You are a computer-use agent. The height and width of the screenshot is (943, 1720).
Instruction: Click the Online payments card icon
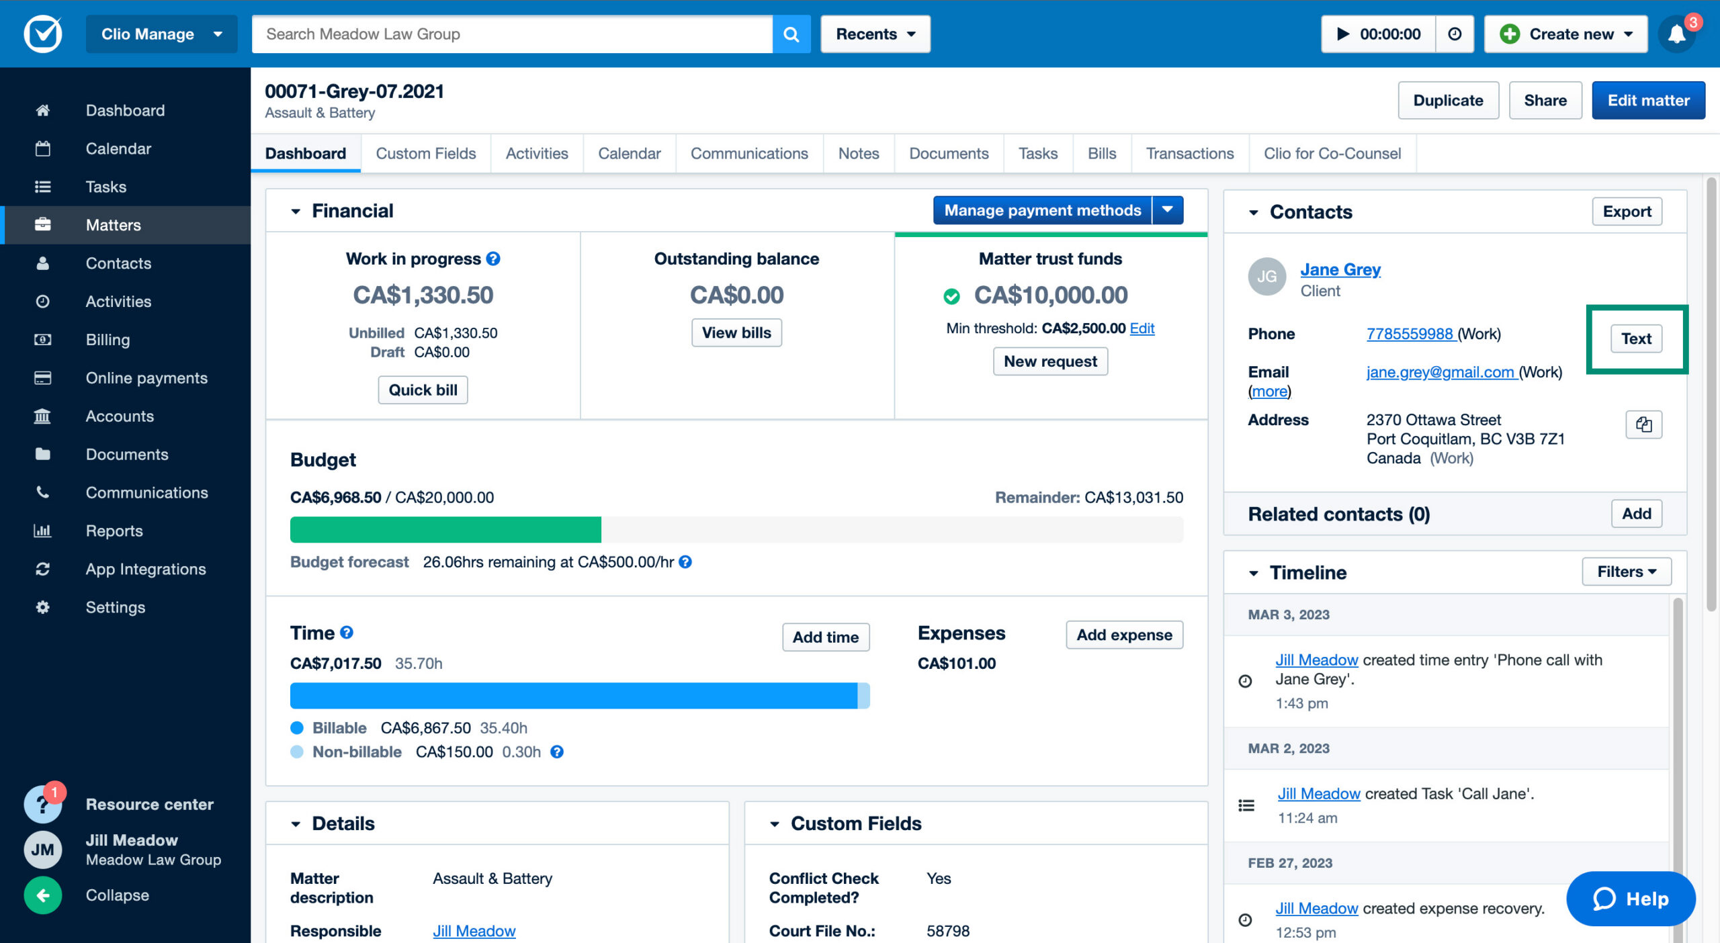click(x=42, y=377)
